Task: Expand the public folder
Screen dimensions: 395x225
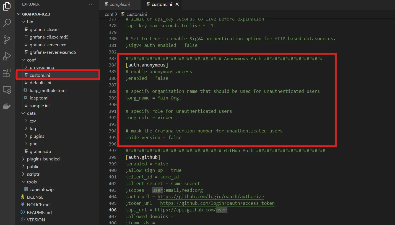Action: coord(23,167)
